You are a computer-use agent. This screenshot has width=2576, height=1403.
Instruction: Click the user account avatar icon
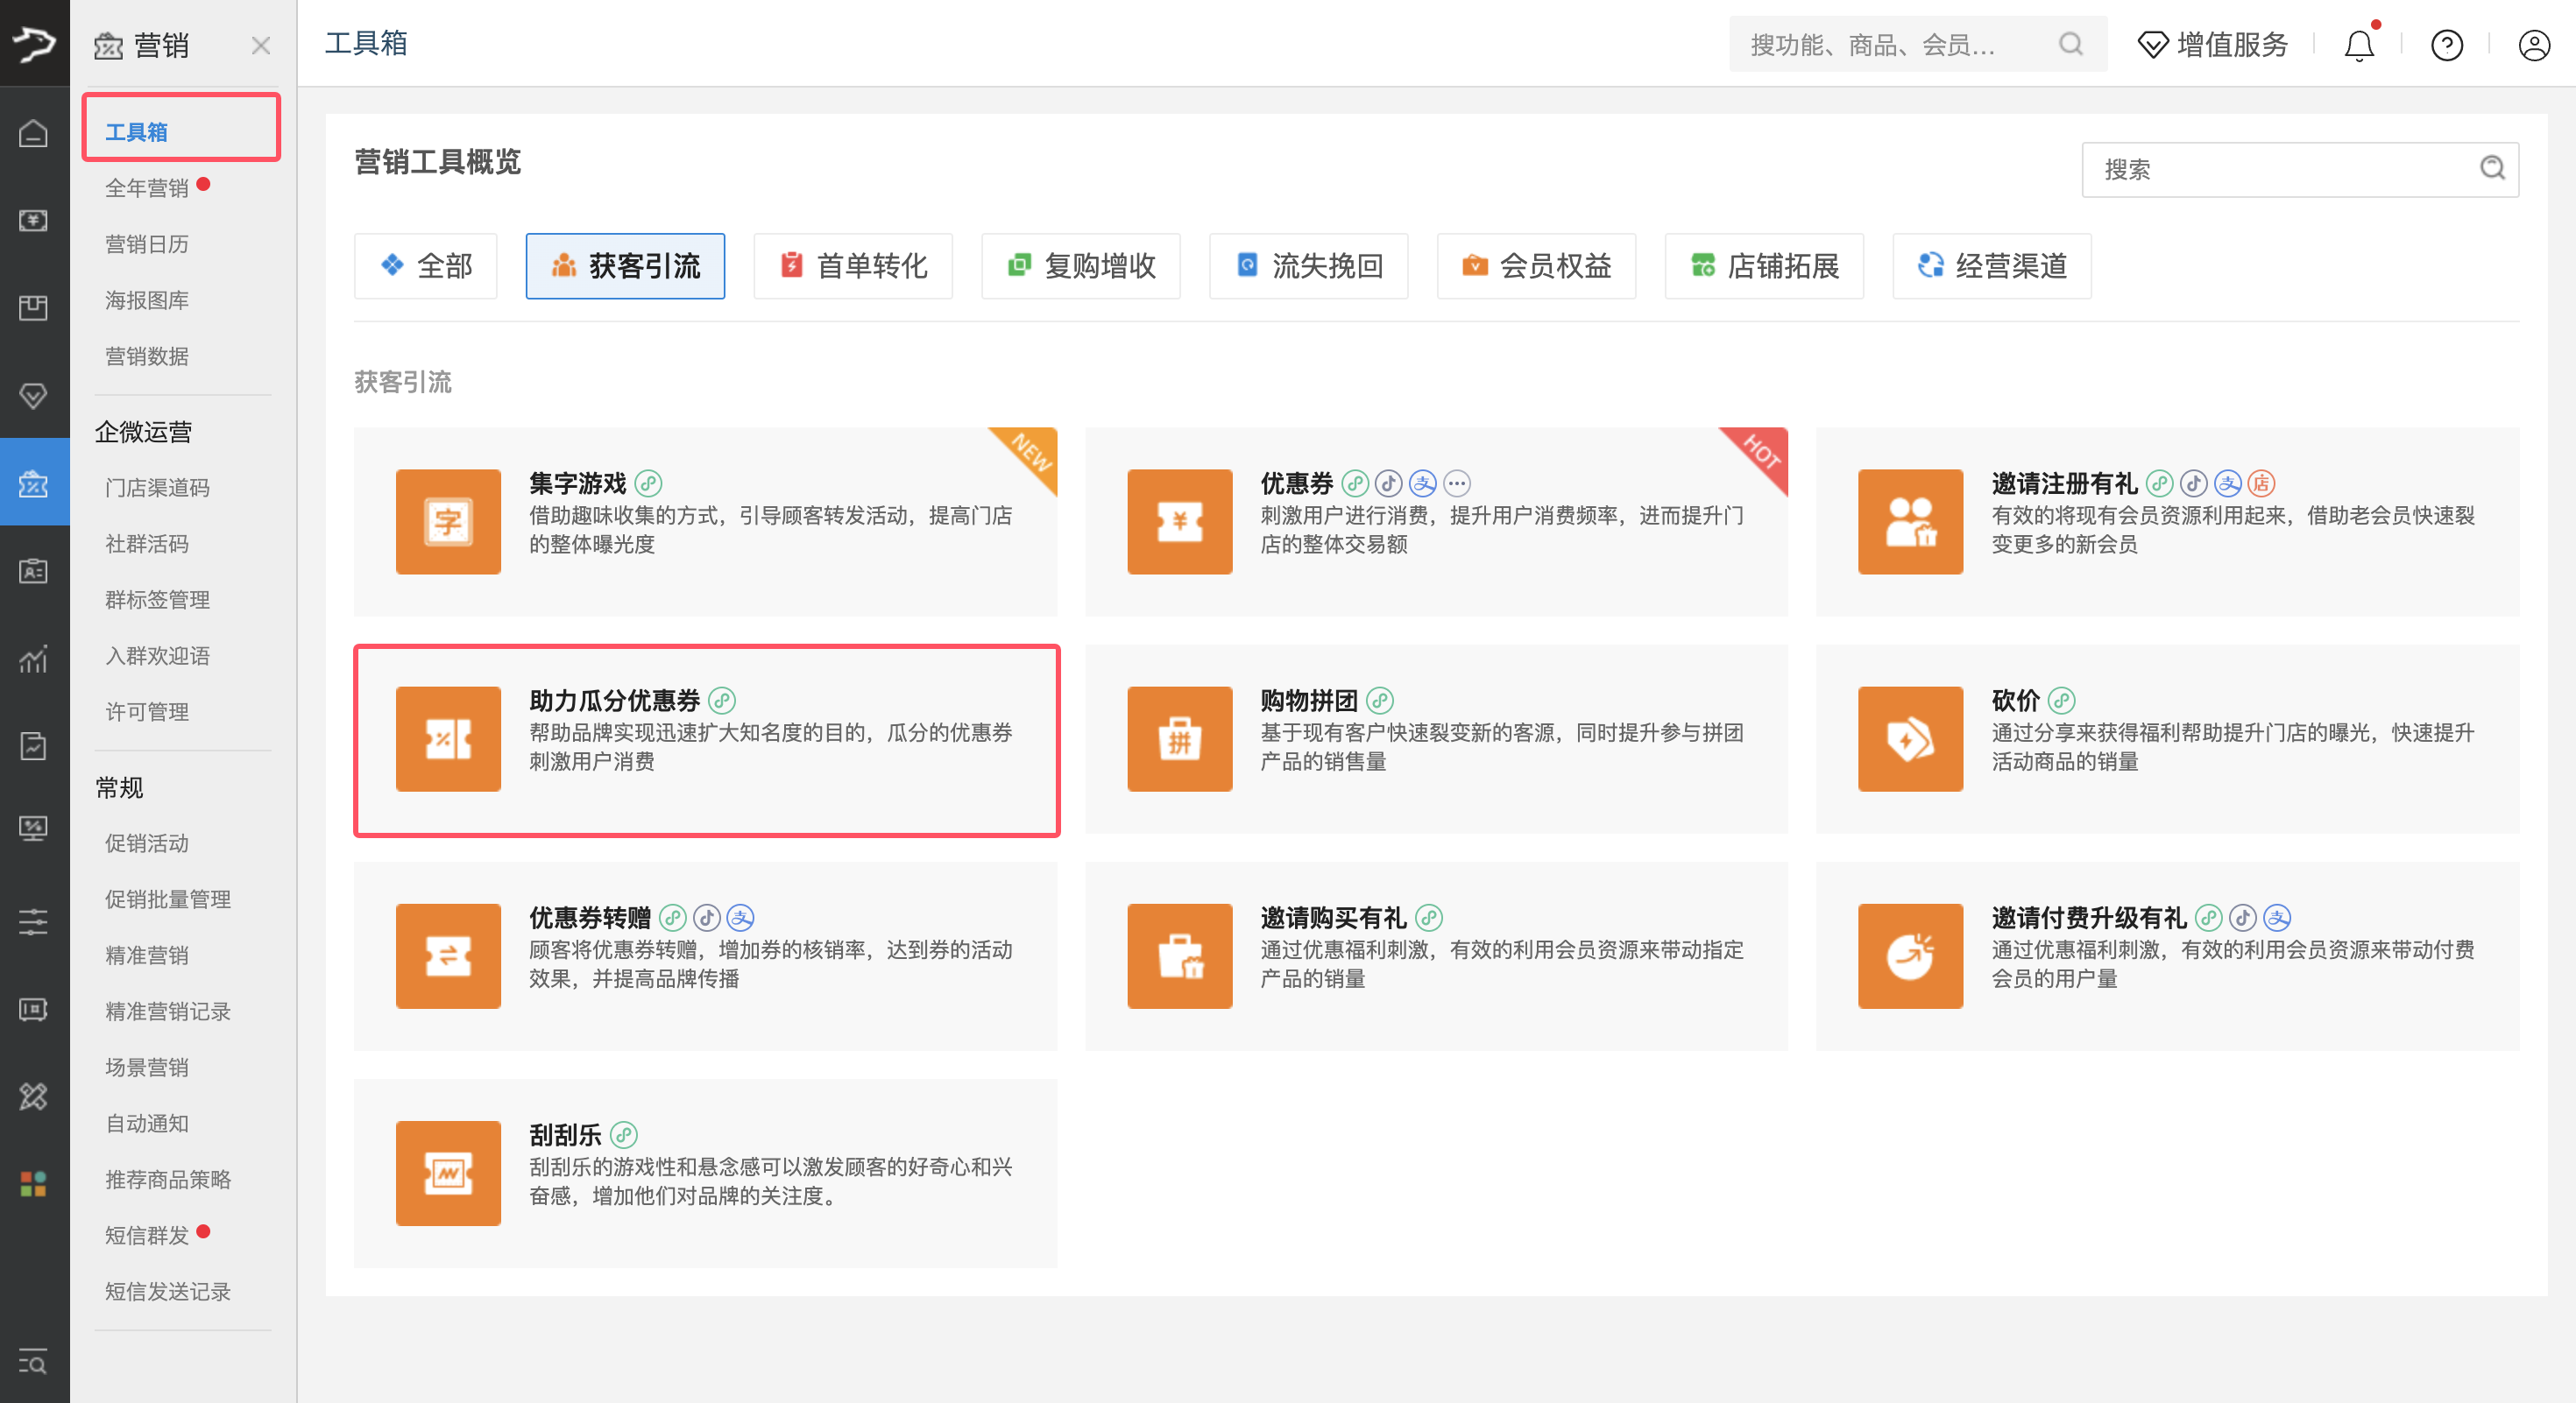click(2533, 45)
